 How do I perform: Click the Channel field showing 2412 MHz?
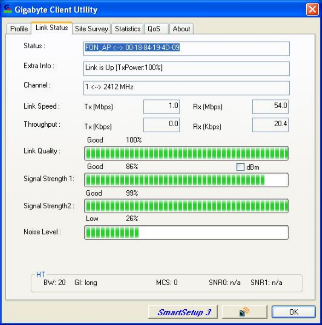(x=187, y=88)
